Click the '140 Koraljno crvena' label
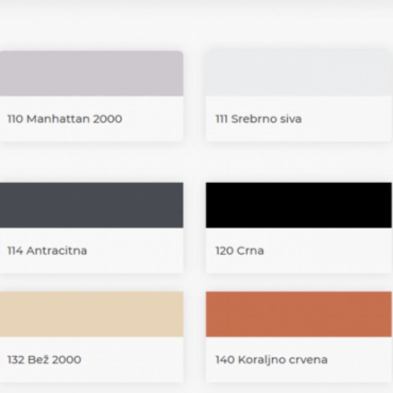Image resolution: width=393 pixels, height=393 pixels. (271, 360)
